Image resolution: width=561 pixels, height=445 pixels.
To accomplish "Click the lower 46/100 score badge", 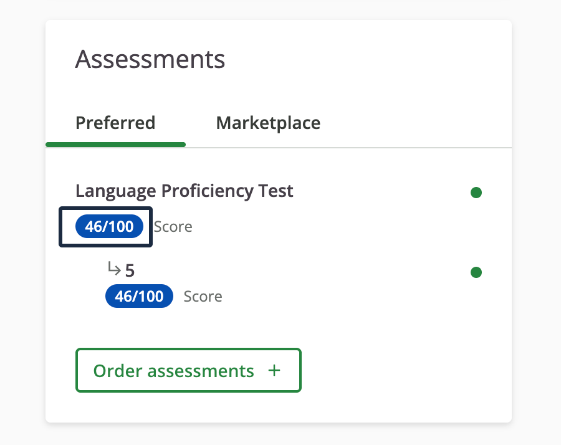I will coord(139,296).
